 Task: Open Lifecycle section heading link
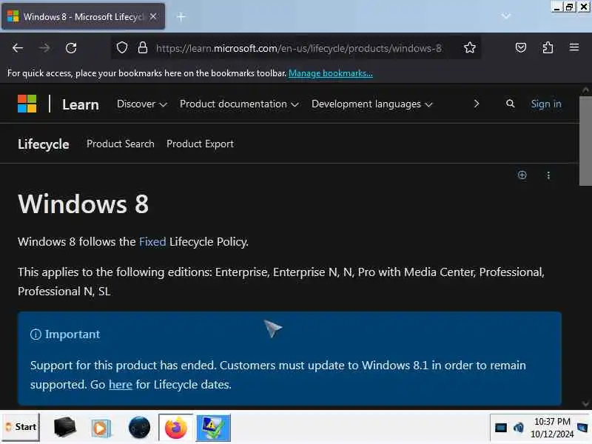(x=44, y=144)
